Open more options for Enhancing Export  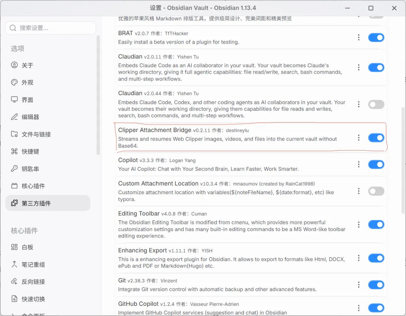tap(359, 258)
